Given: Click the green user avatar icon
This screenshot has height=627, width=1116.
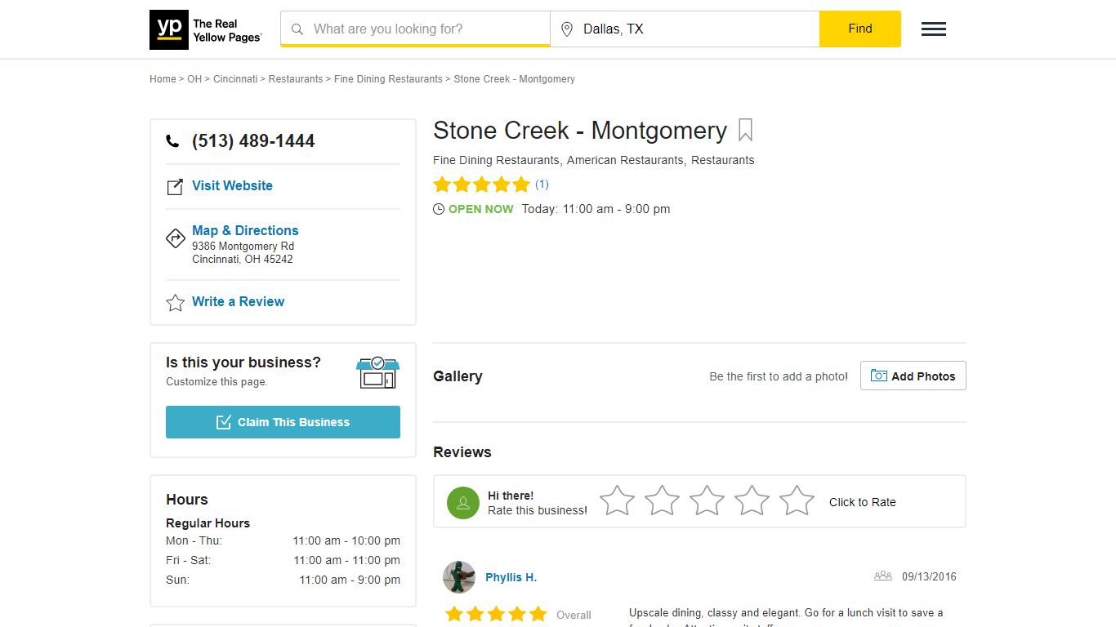Looking at the screenshot, I should (463, 503).
